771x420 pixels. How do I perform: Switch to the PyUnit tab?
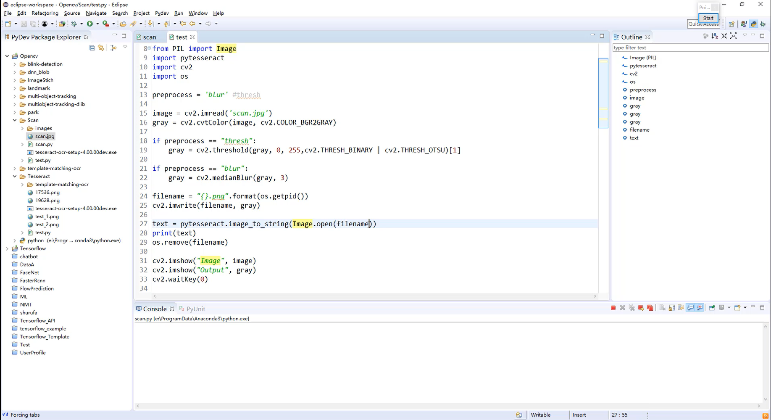coord(192,309)
